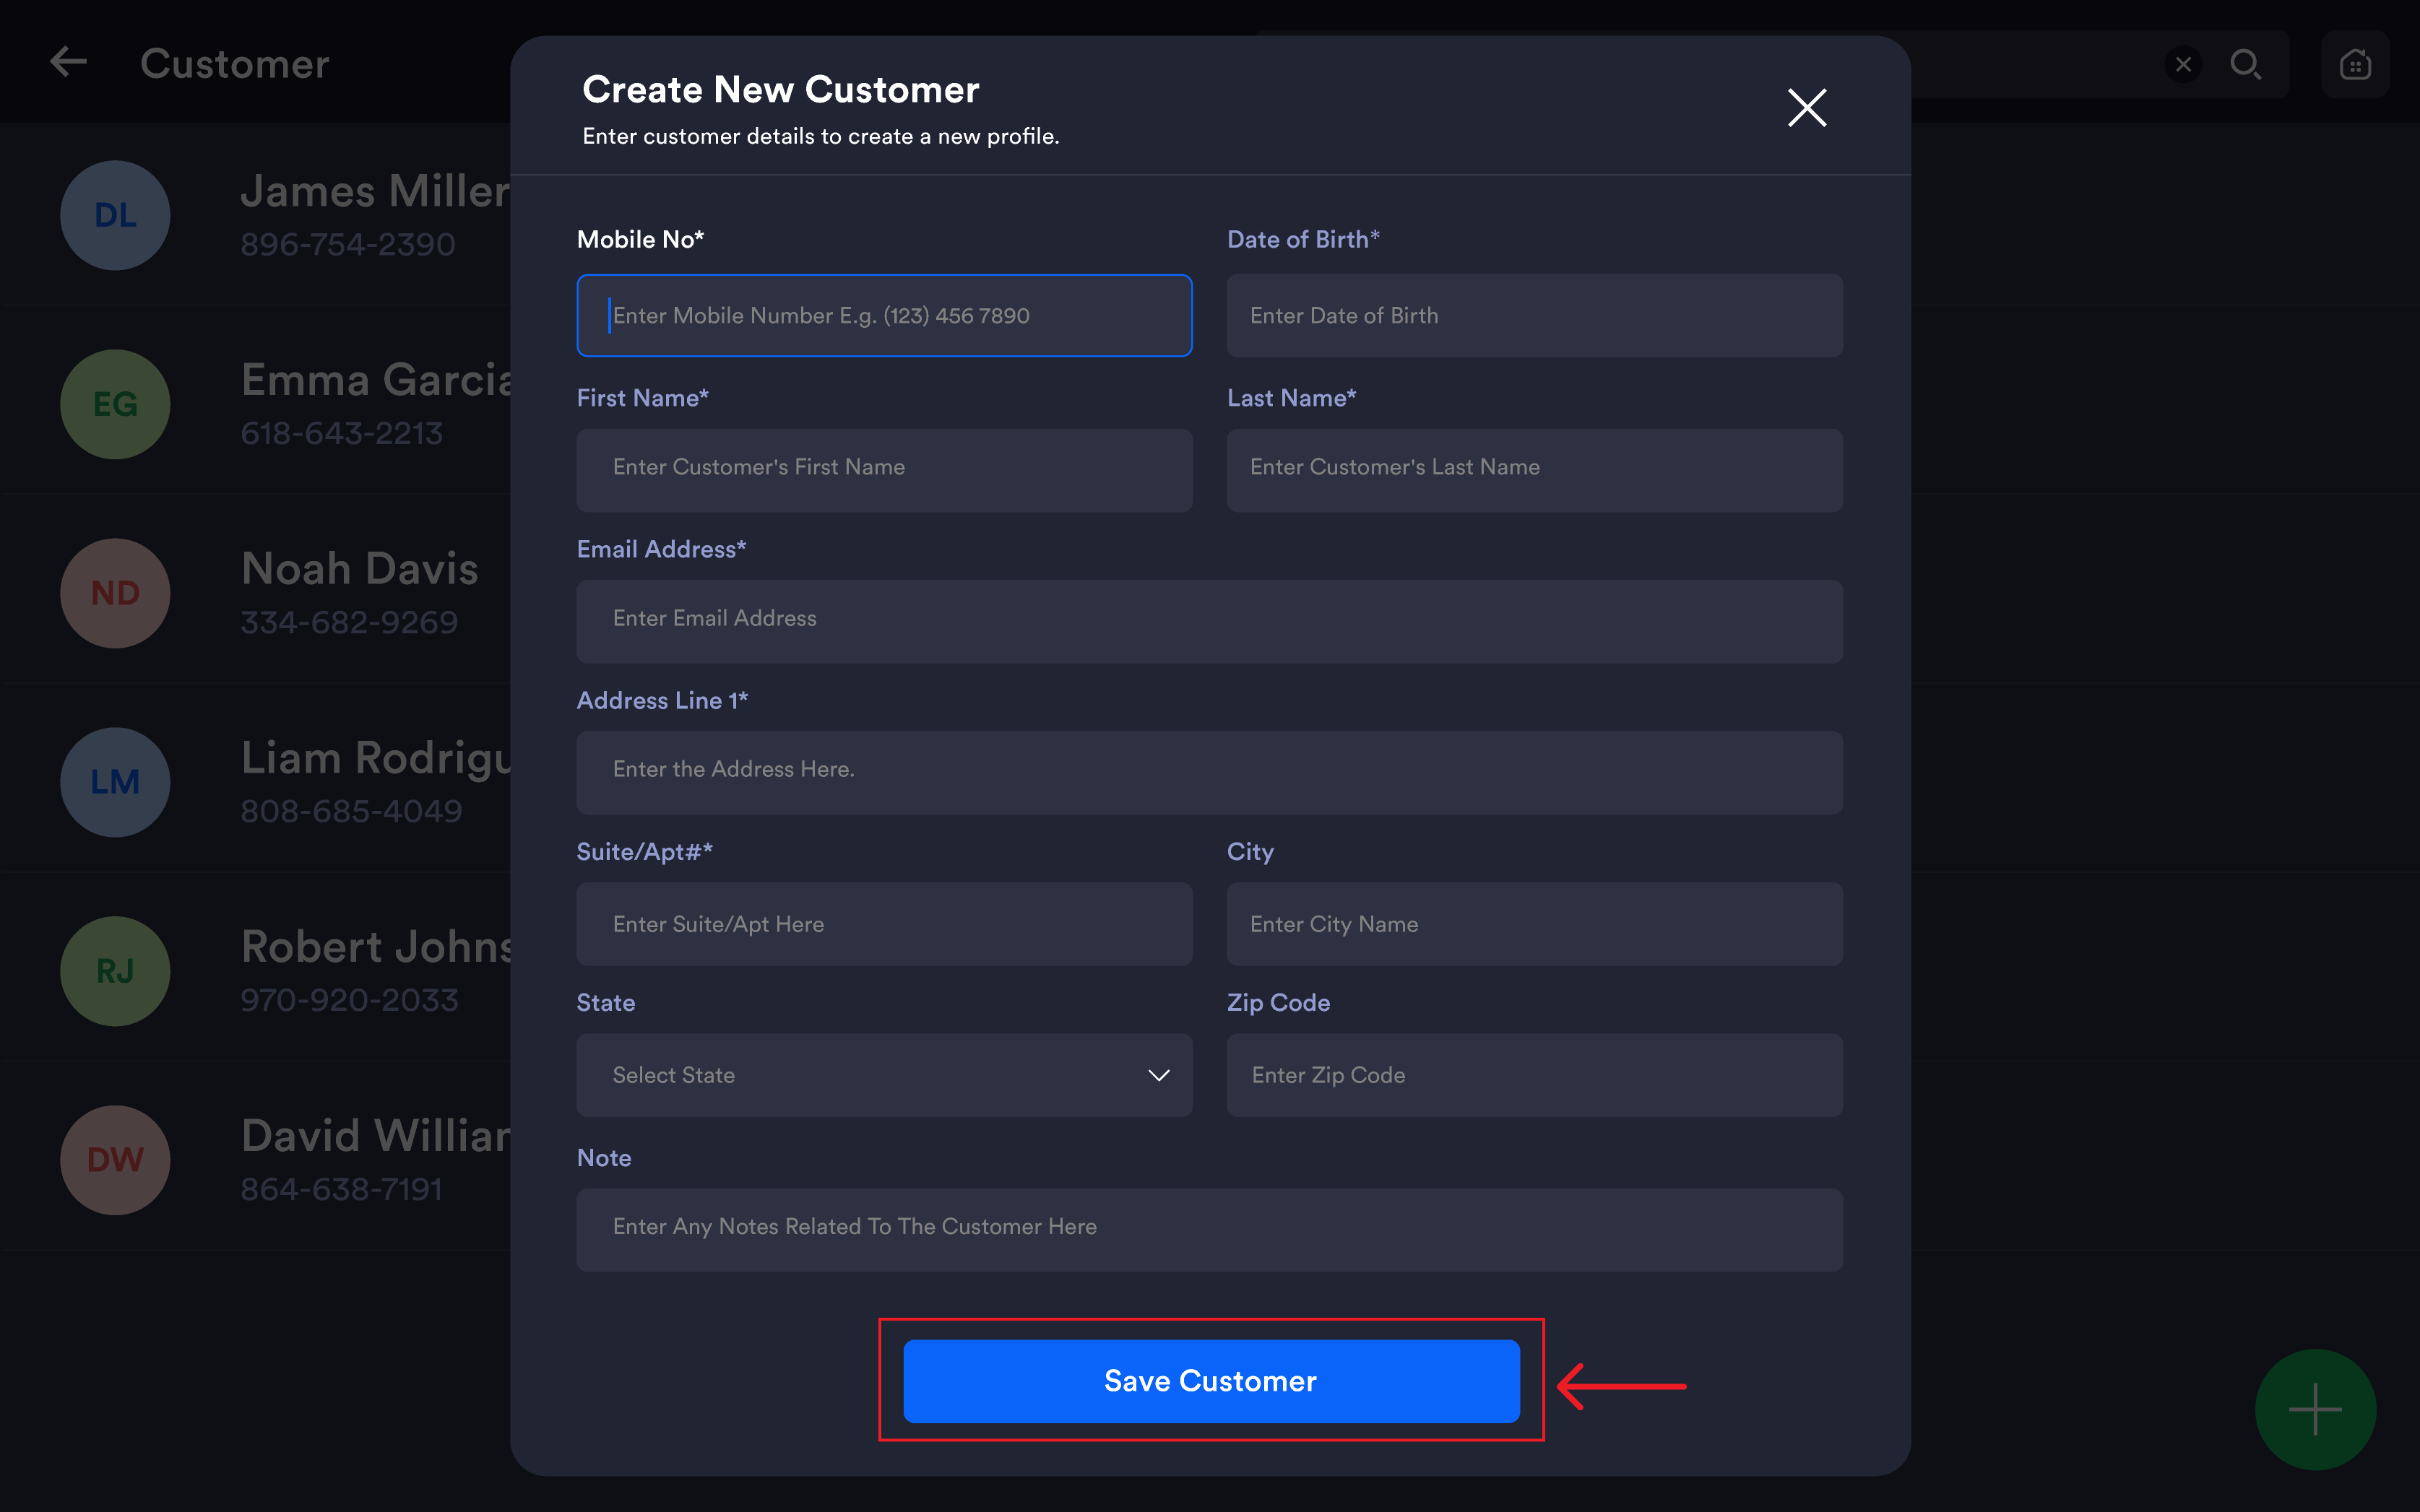Go back using the arrow icon
Viewport: 2420px width, 1512px height.
(68, 62)
